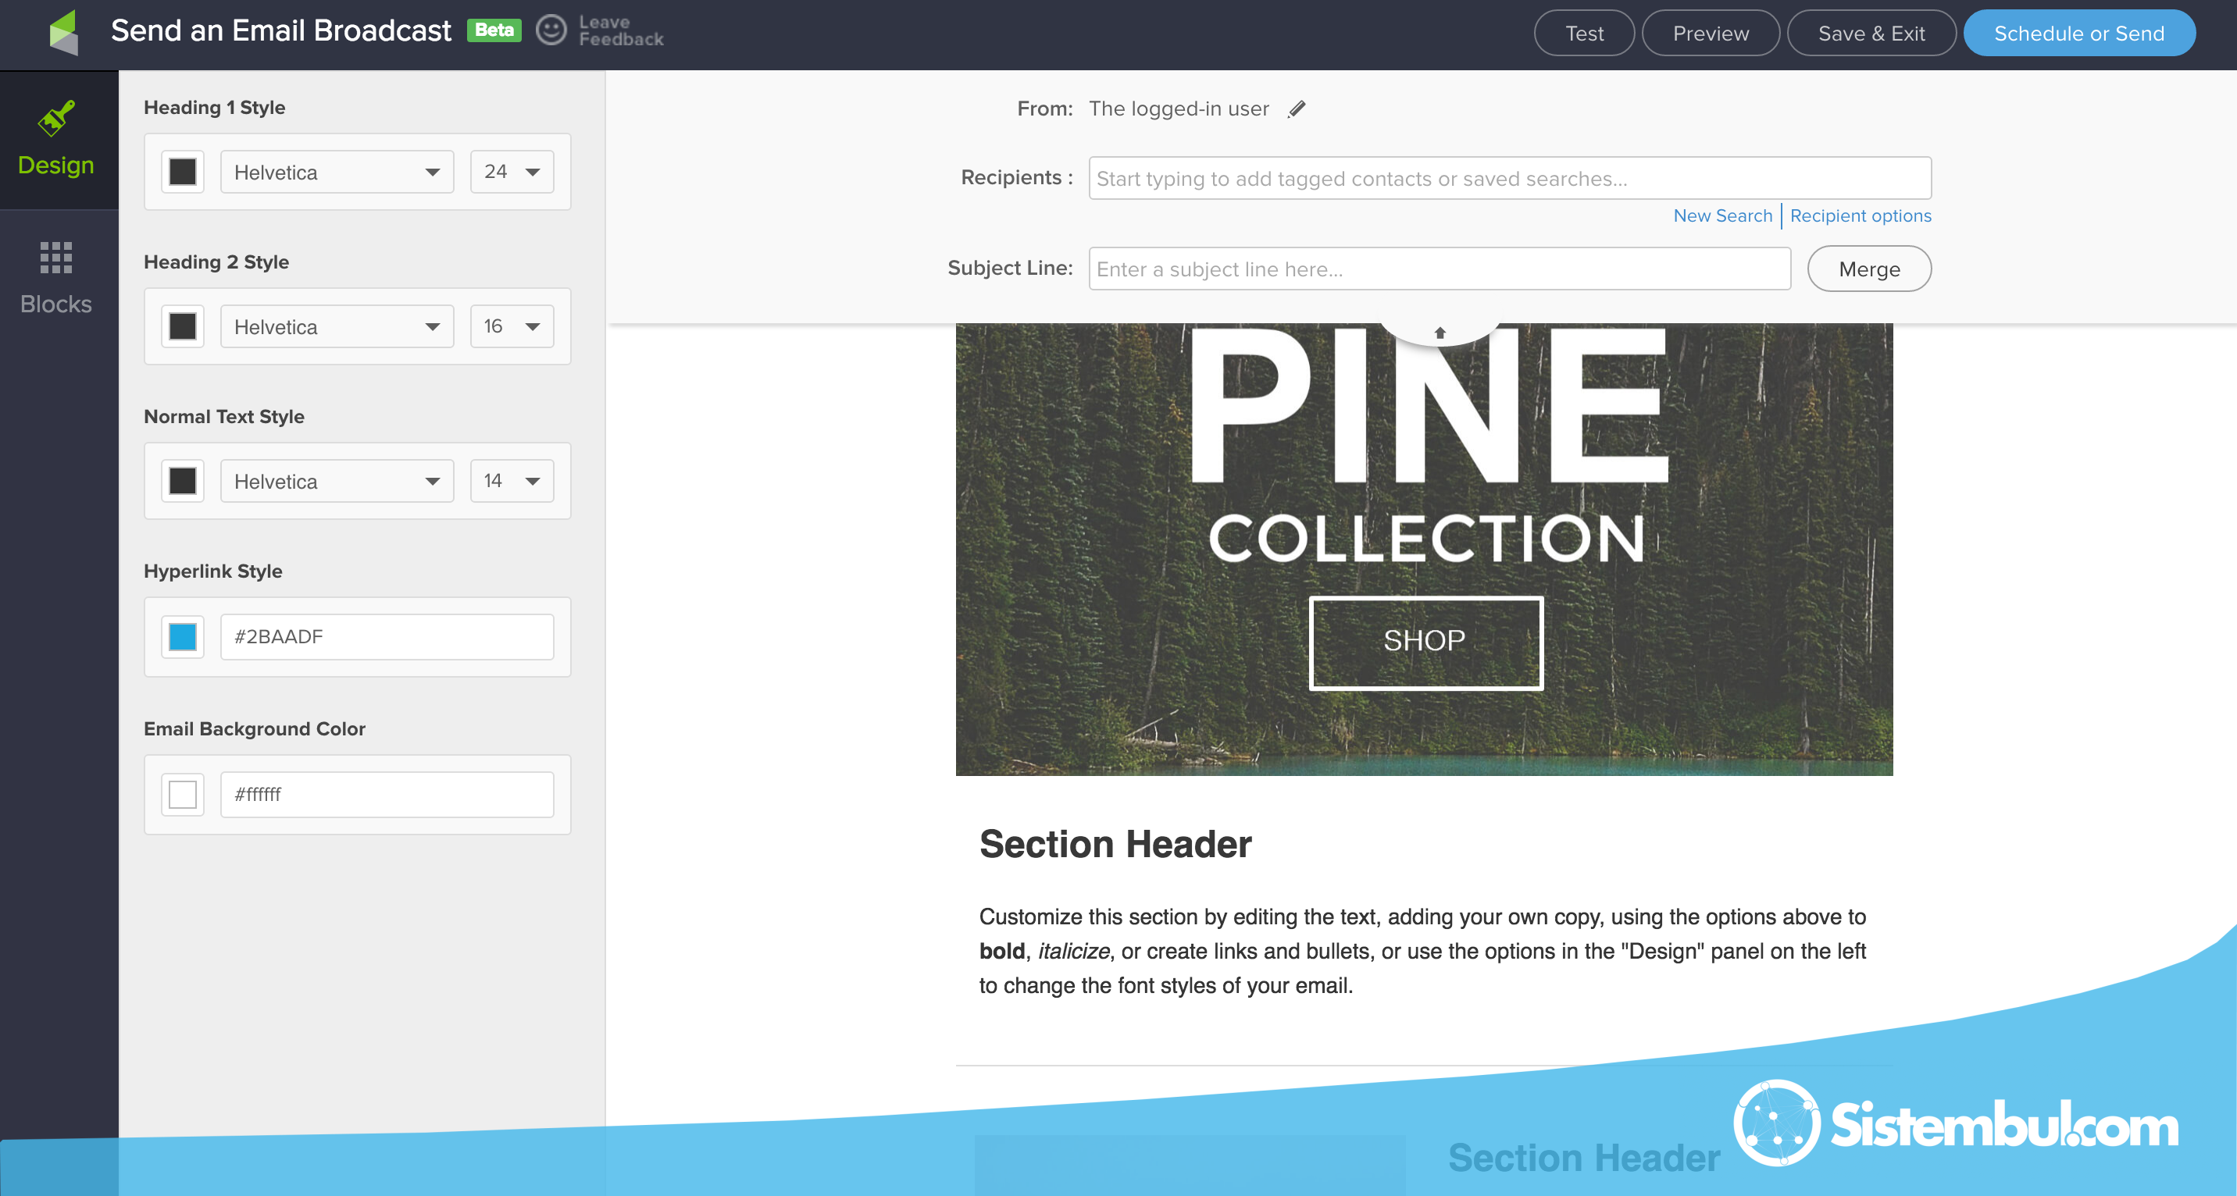Screen dimensions: 2237x1196
Task: Open the Design panel paintbrush tab
Action: click(x=56, y=140)
